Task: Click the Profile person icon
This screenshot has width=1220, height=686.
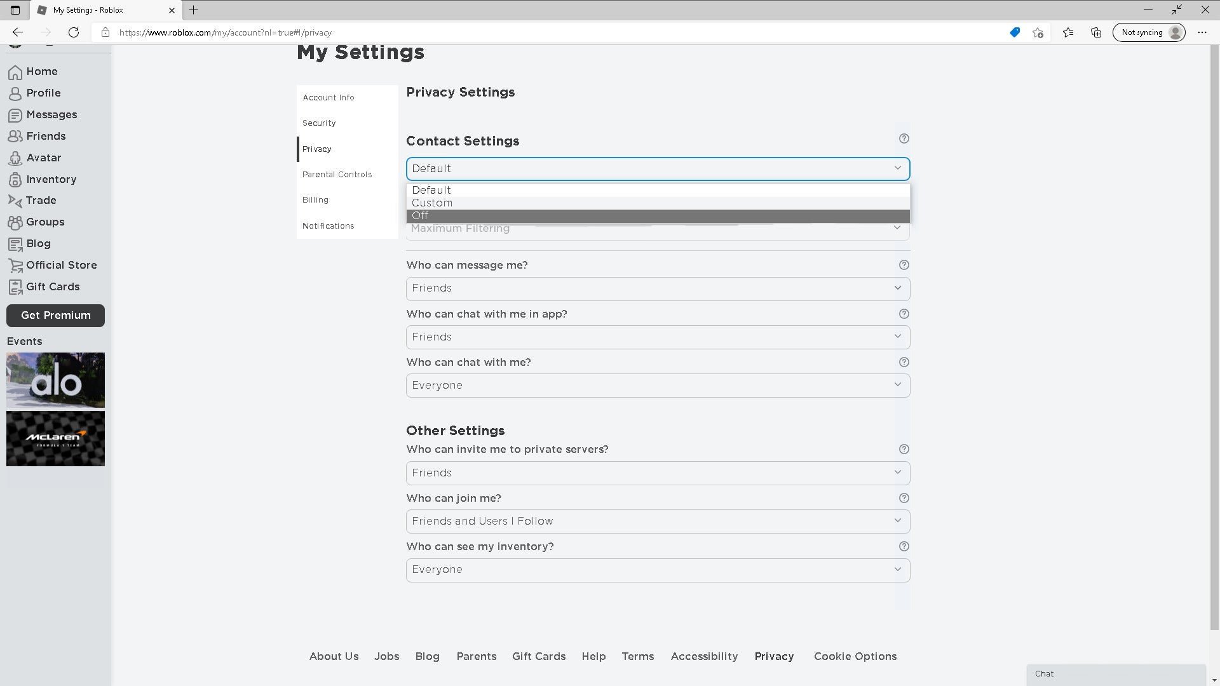Action: click(15, 93)
